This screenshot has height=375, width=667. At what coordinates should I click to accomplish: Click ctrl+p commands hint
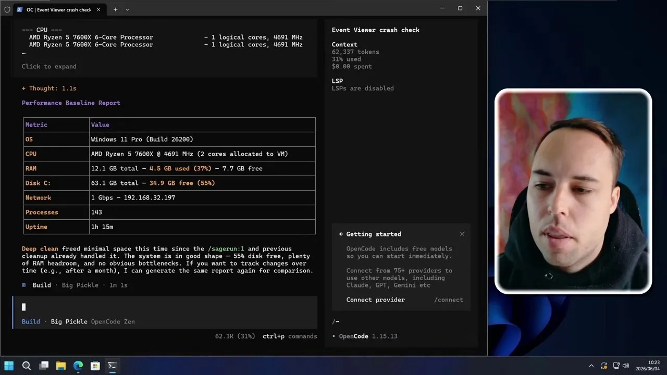tap(290, 336)
